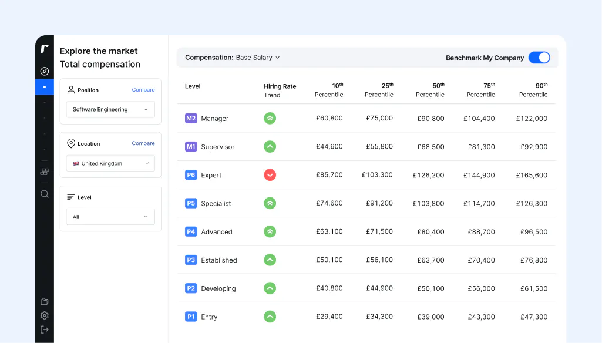602x343 pixels.
Task: Click the Level column header
Action: coord(193,86)
